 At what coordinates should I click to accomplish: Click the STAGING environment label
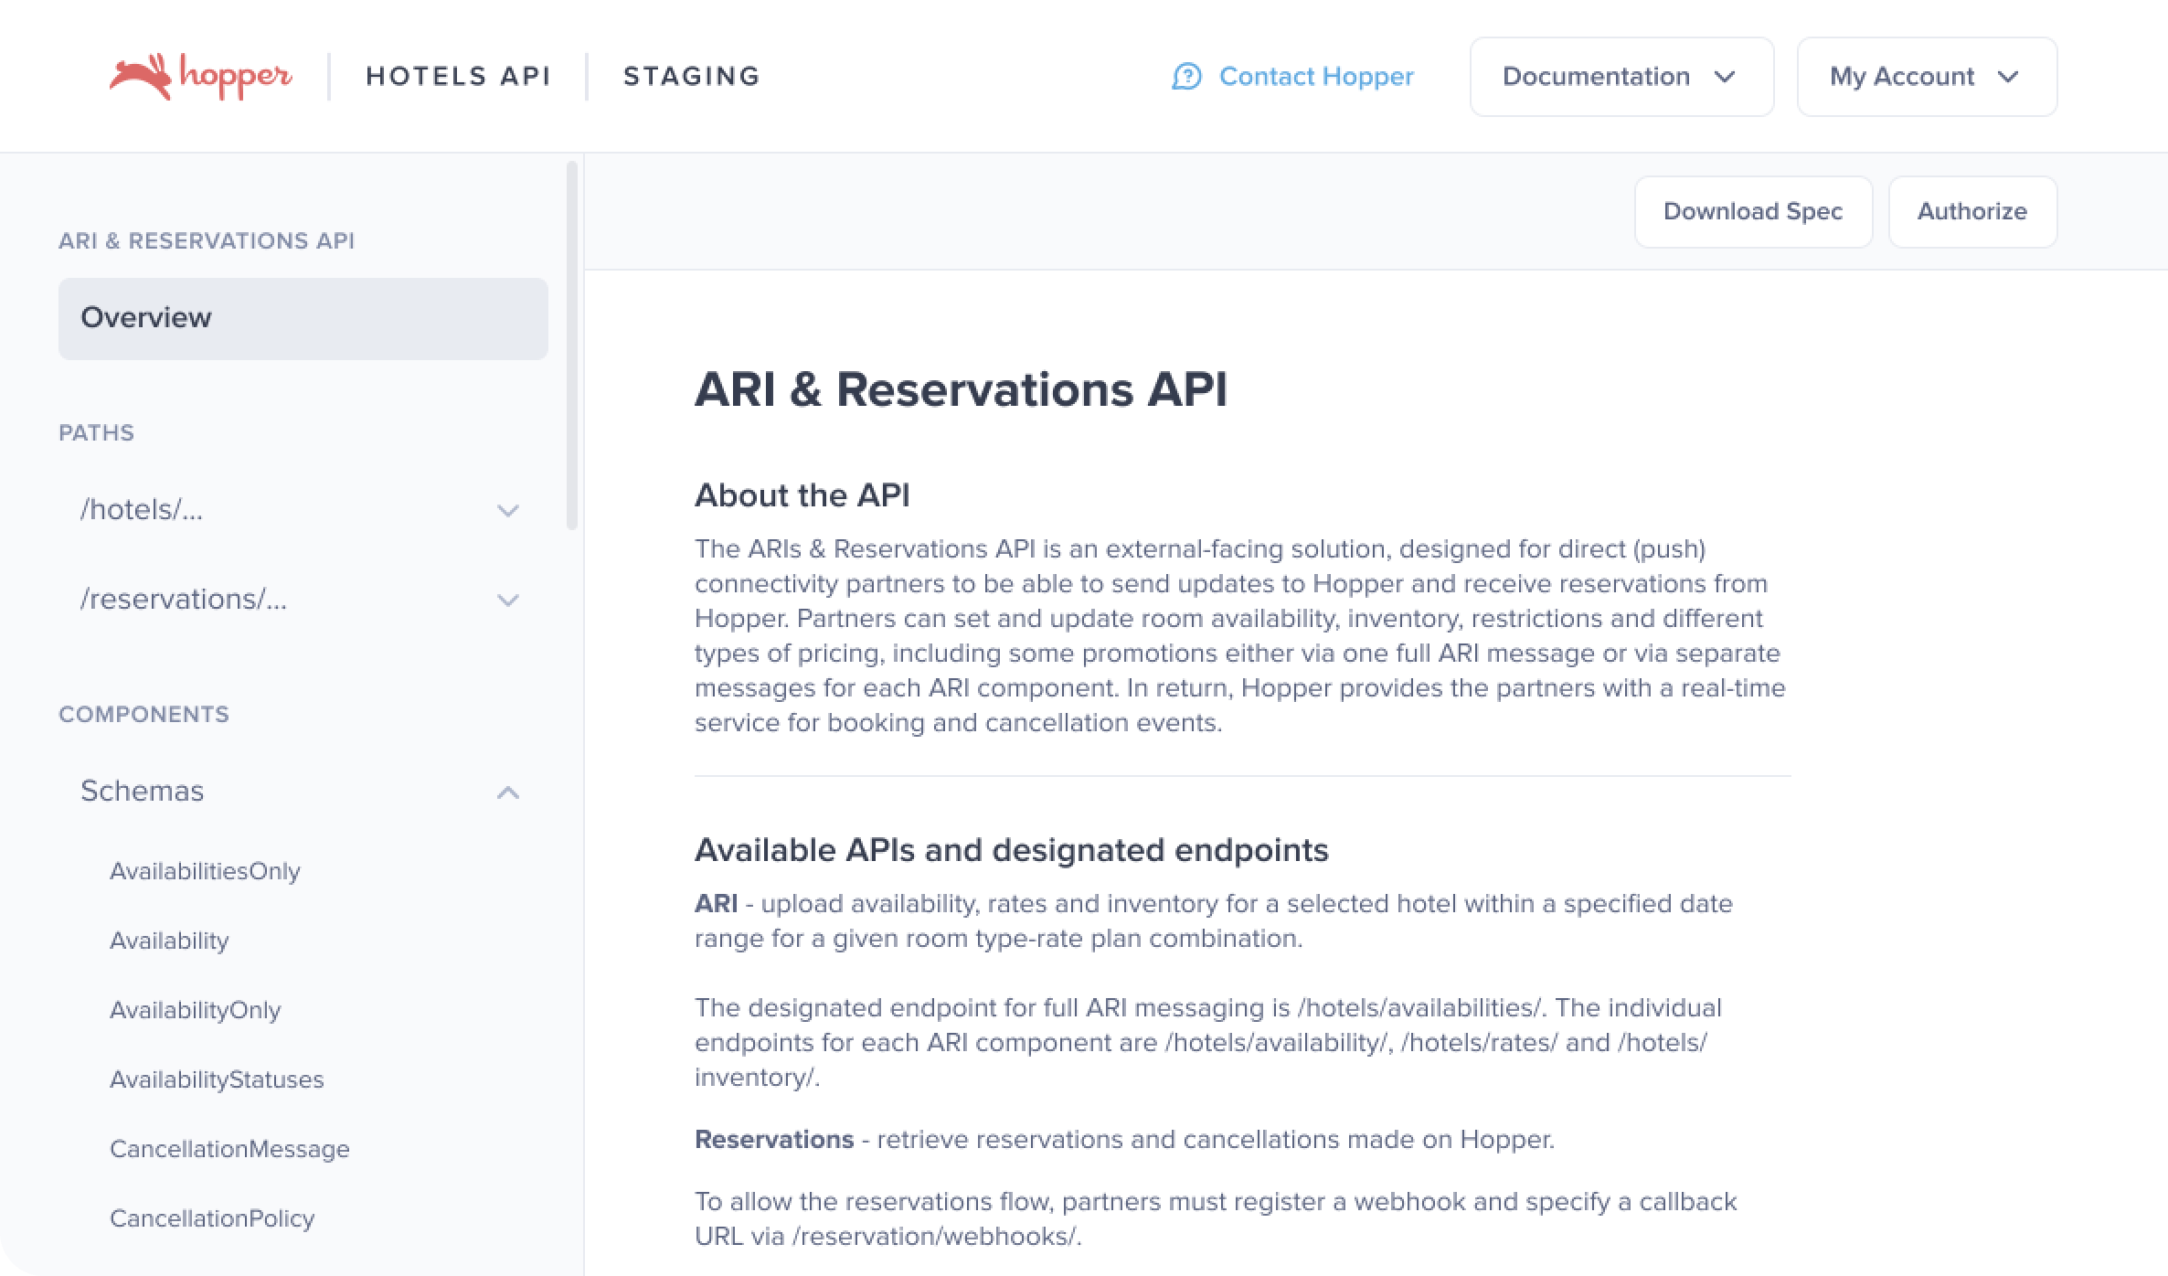[x=691, y=76]
